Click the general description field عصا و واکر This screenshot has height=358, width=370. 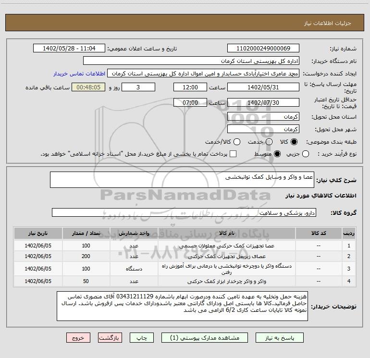click(182, 180)
